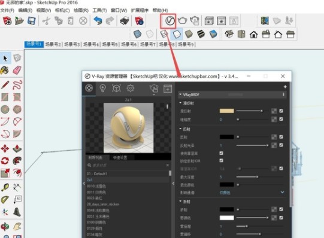The width and height of the screenshot is (324, 238).
Task: Click the Undo arrow icon
Action: click(x=98, y=20)
